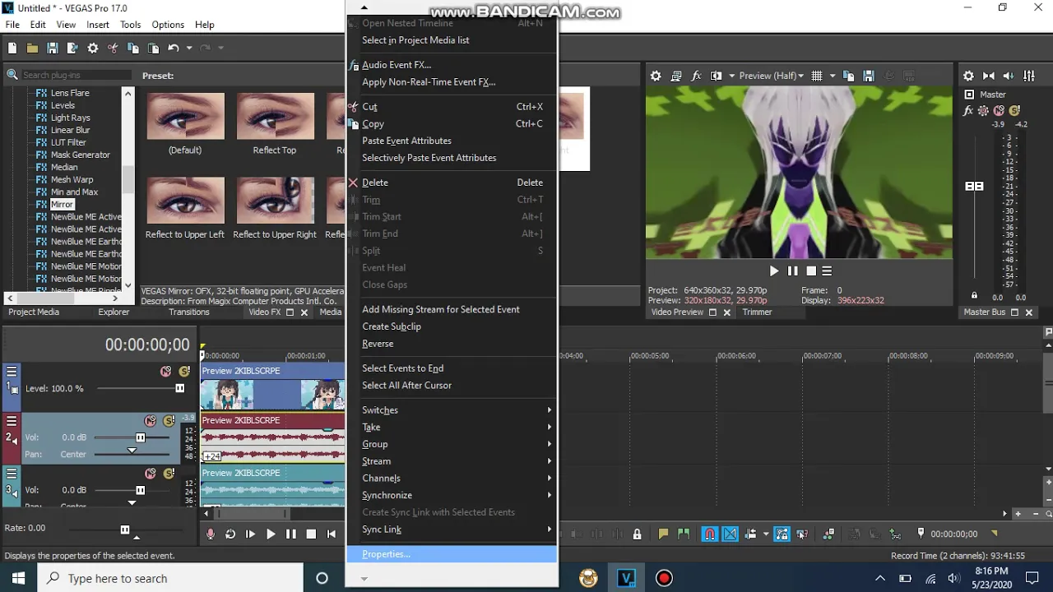This screenshot has width=1053, height=592.
Task: Stop timeline playback on transport bar
Action: (x=311, y=534)
